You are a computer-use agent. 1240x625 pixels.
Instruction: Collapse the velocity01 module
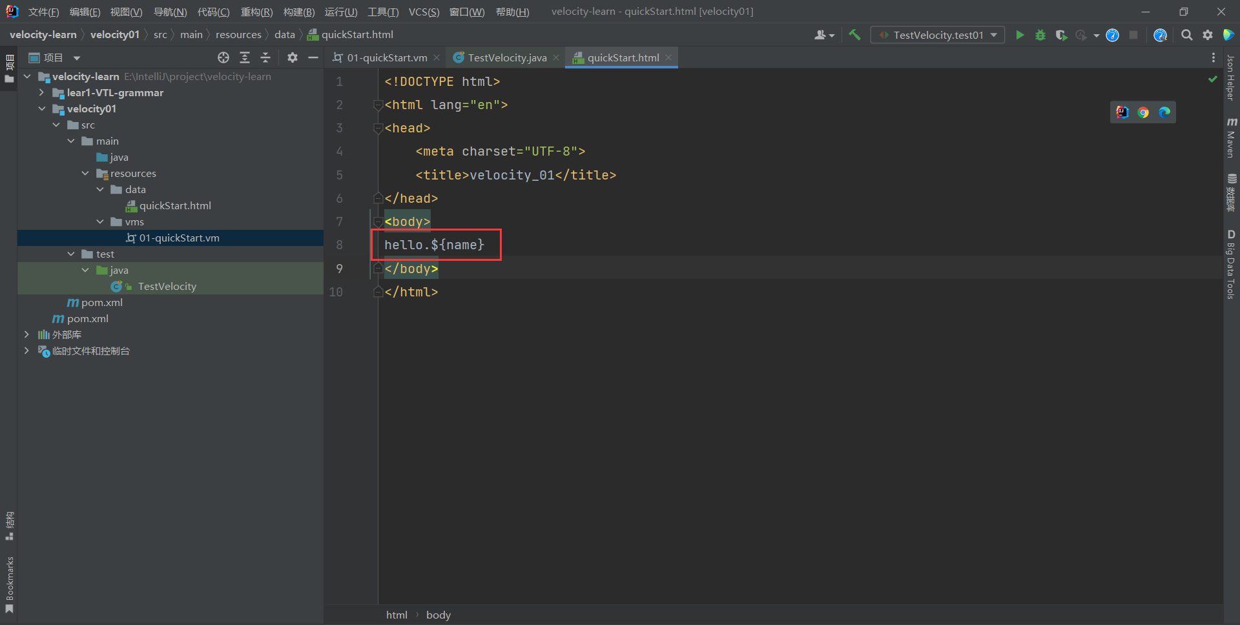tap(41, 108)
